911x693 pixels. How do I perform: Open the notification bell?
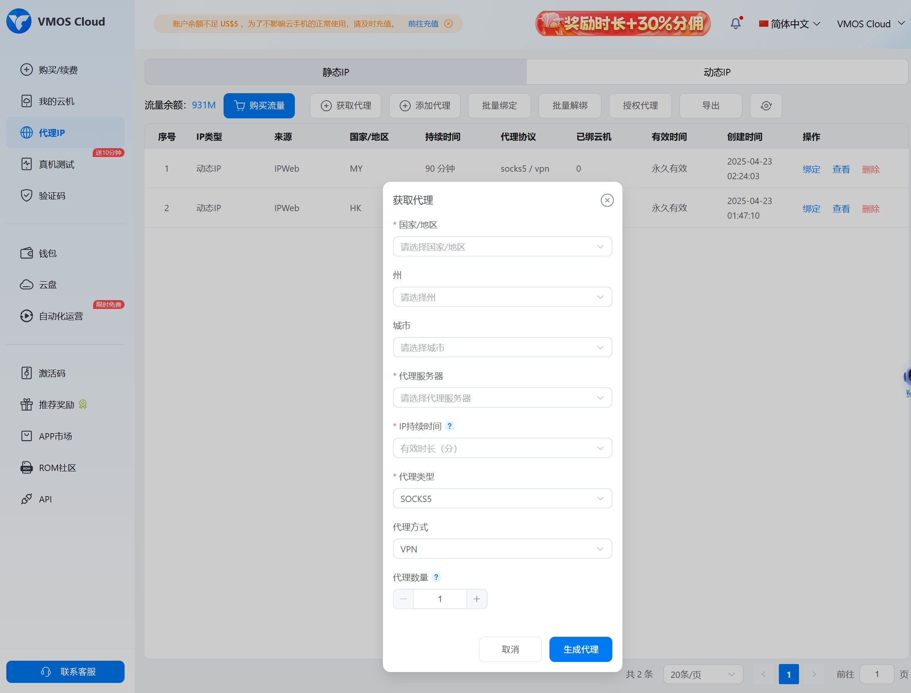click(x=736, y=24)
